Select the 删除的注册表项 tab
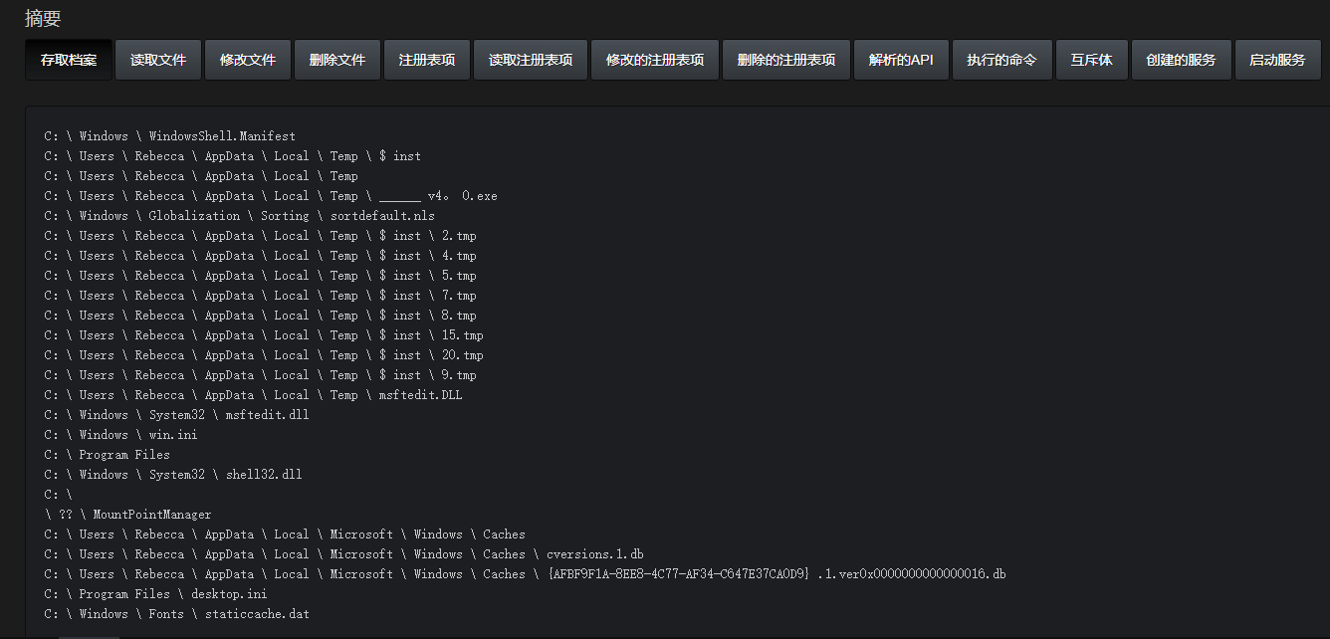Image resolution: width=1330 pixels, height=639 pixels. pyautogui.click(x=786, y=60)
